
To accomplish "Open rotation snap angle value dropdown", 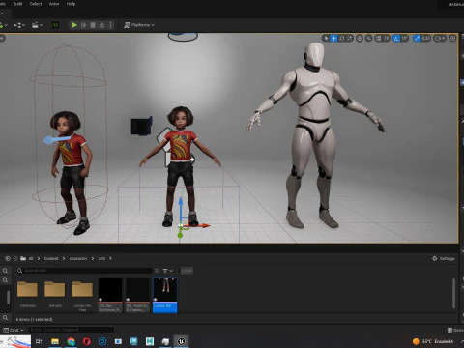I will 405,39.
